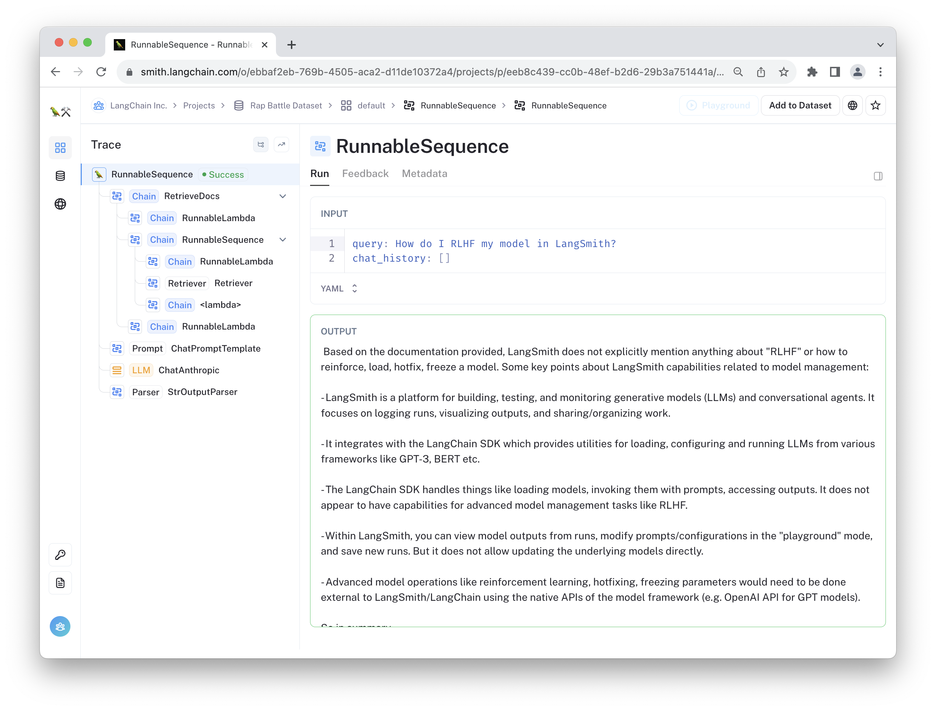The height and width of the screenshot is (711, 936).
Task: Go to Projects breadcrumb
Action: coord(199,105)
